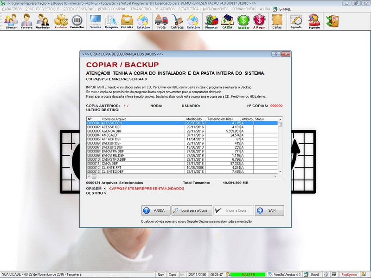Click the green MASTER user indicator
This screenshot has height=278, width=371.
coord(248,275)
